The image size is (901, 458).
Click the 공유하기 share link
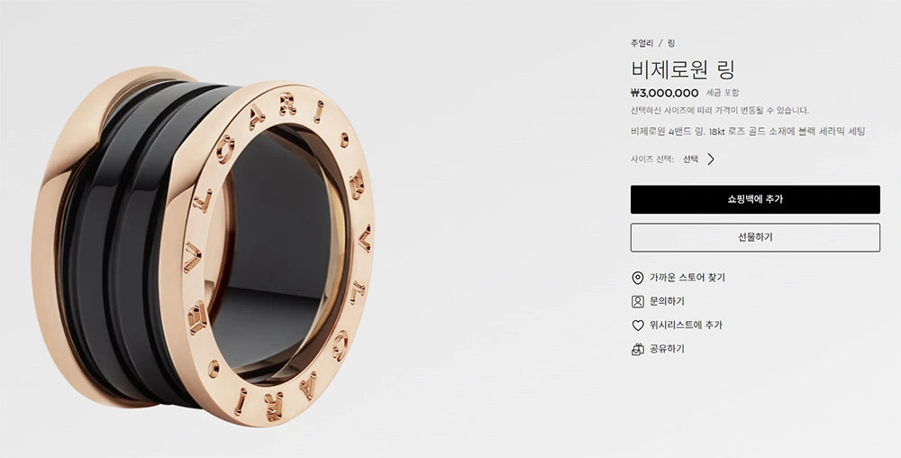coord(667,349)
